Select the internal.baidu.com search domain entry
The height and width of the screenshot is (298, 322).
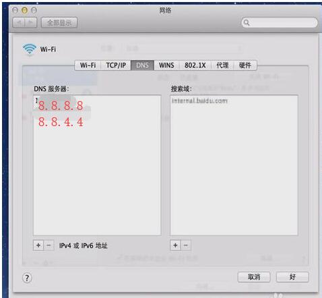pyautogui.click(x=199, y=100)
